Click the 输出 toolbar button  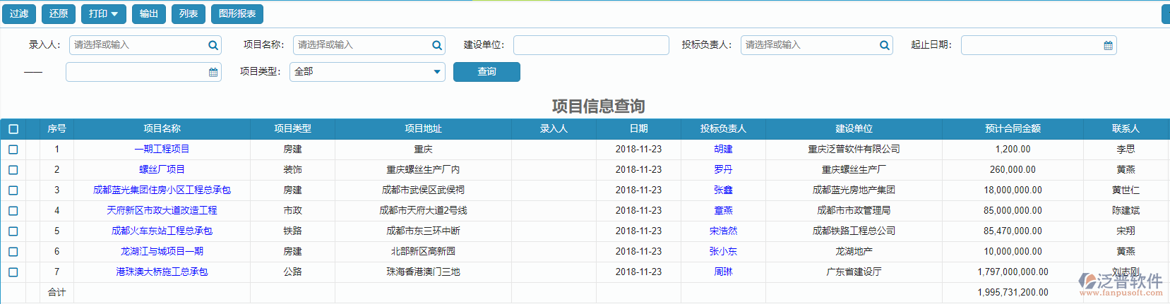tap(149, 13)
